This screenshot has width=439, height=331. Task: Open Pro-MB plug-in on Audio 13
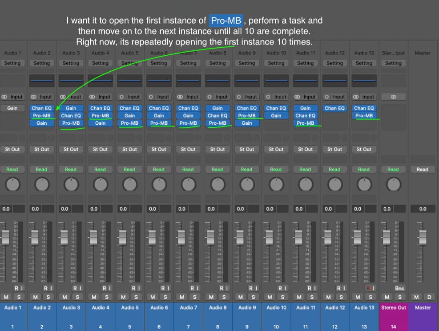[364, 115]
